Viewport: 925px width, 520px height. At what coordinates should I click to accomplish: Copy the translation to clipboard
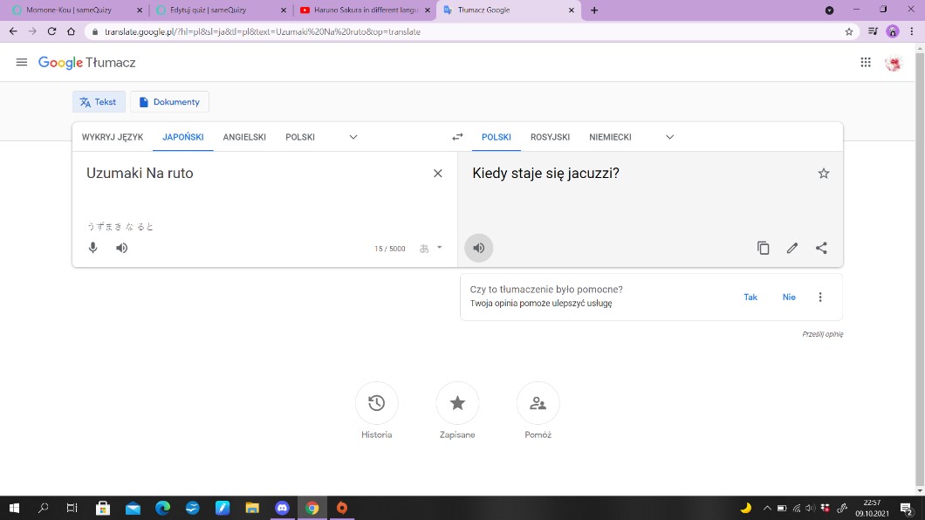pyautogui.click(x=763, y=248)
